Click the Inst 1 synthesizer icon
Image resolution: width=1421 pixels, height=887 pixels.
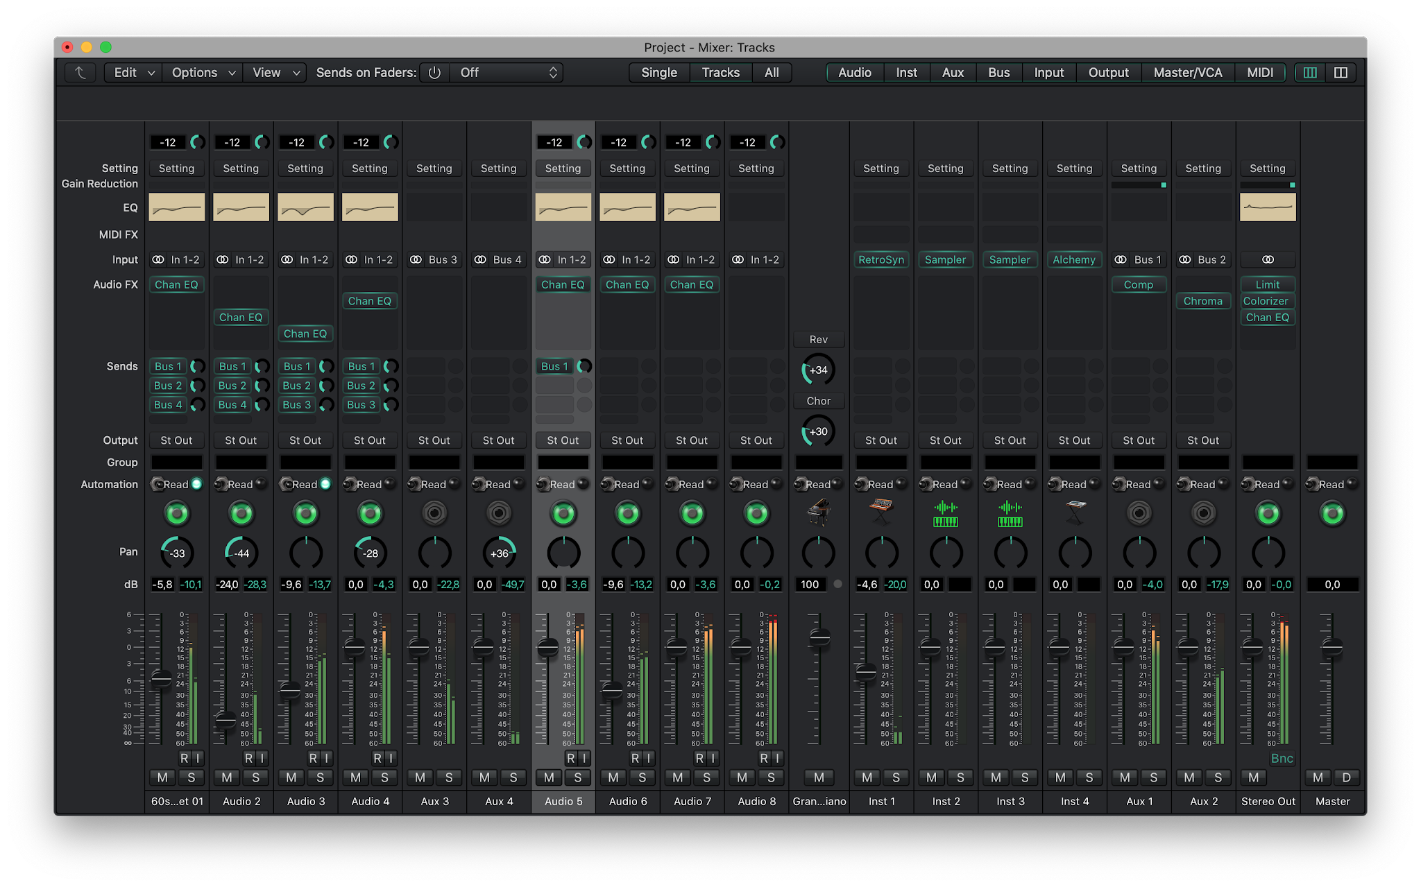pyautogui.click(x=881, y=513)
